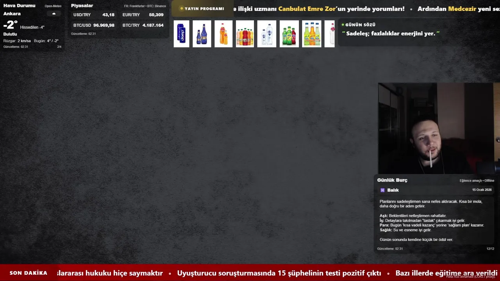Click the Bulutlu weather condition text

pos(10,34)
